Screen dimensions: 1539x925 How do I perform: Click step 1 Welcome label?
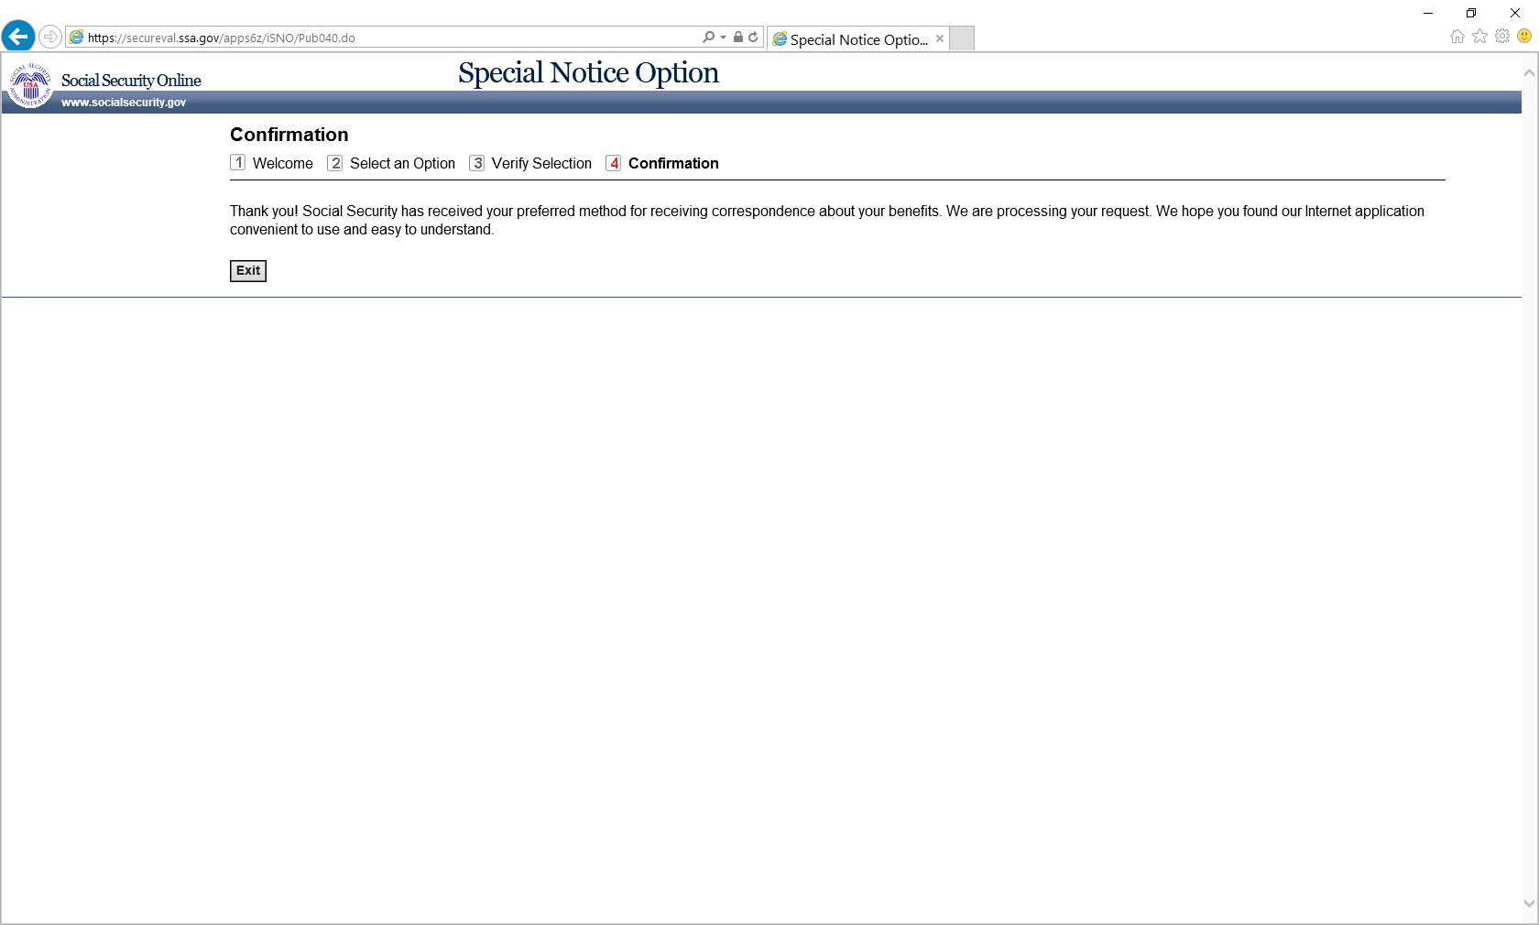(x=282, y=163)
